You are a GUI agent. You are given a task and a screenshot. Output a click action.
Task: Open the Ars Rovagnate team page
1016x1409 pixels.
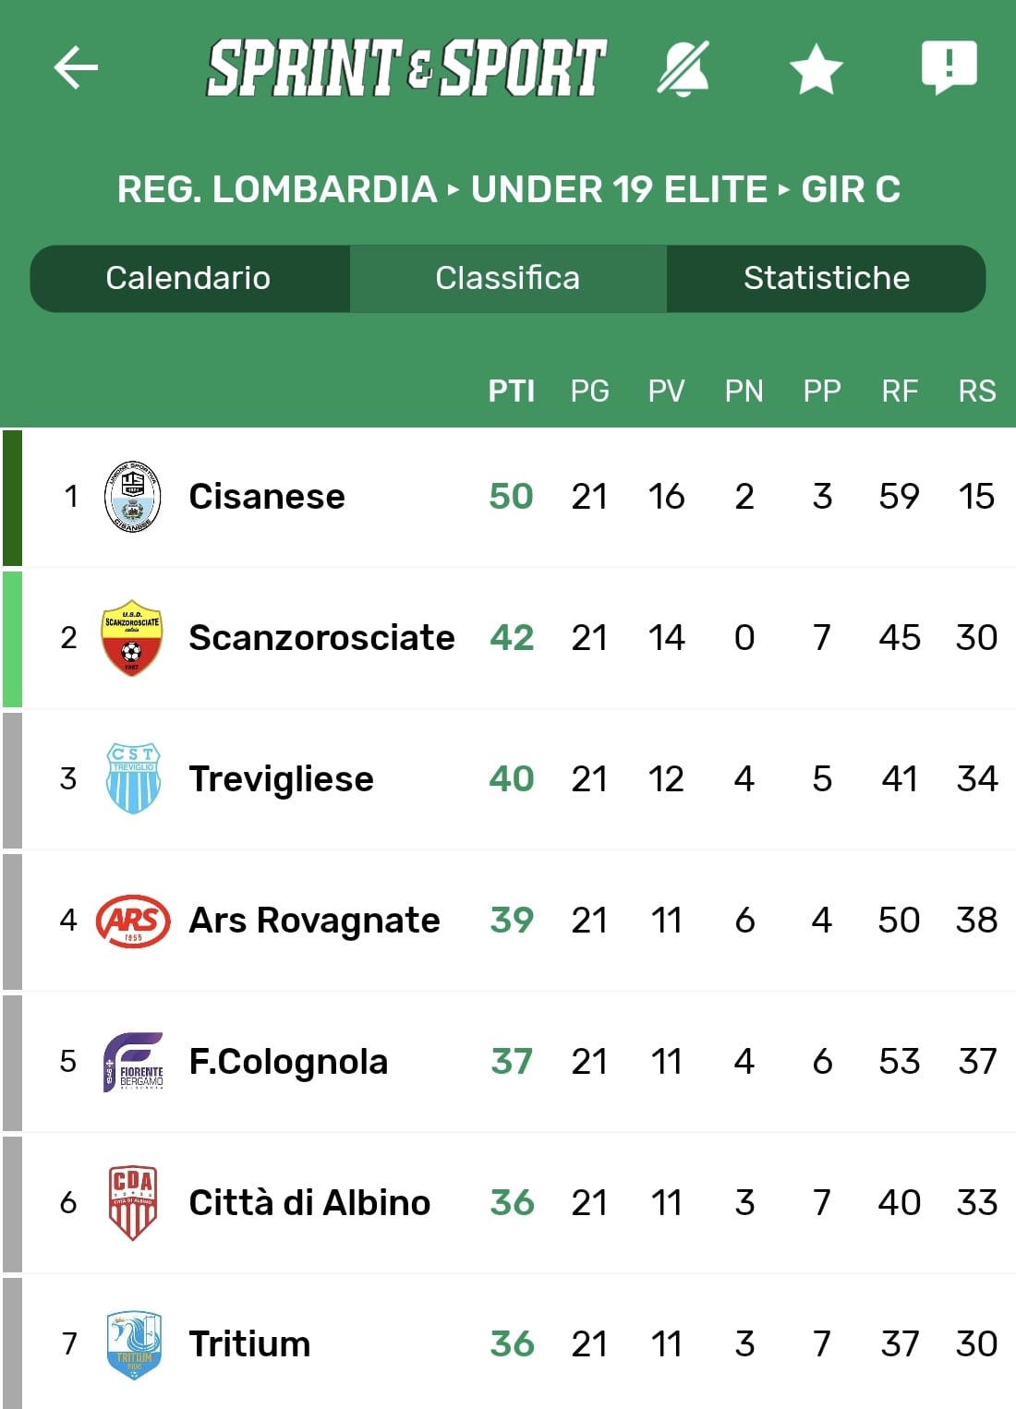(x=314, y=921)
